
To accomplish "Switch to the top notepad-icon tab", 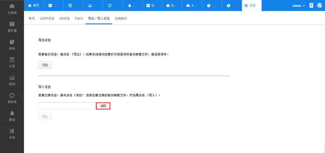I will [73, 6].
